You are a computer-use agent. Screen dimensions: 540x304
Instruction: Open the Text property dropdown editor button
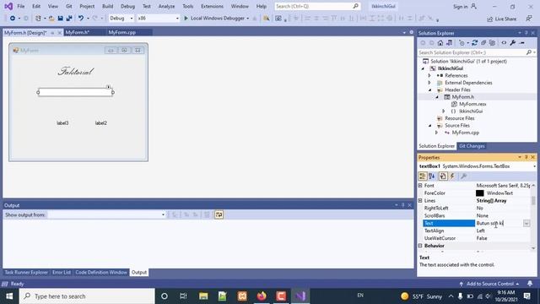pyautogui.click(x=526, y=223)
